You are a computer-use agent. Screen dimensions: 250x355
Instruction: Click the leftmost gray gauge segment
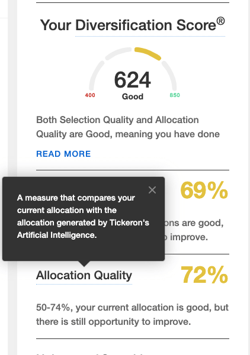96,75
